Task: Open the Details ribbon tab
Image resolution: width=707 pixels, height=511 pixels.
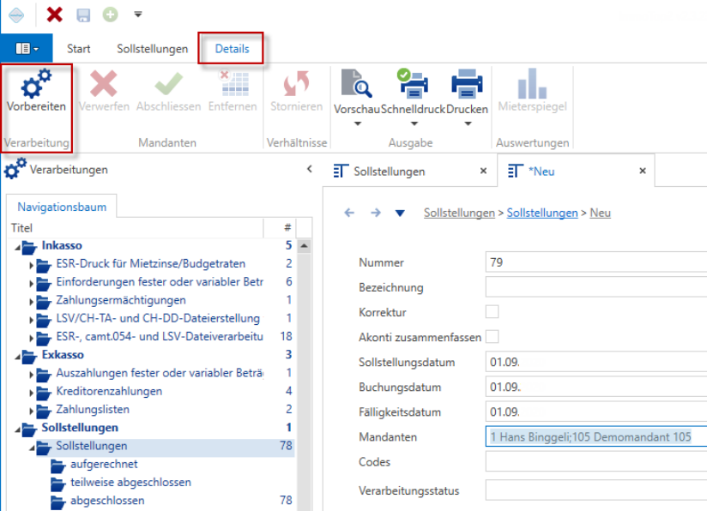Action: (x=232, y=49)
